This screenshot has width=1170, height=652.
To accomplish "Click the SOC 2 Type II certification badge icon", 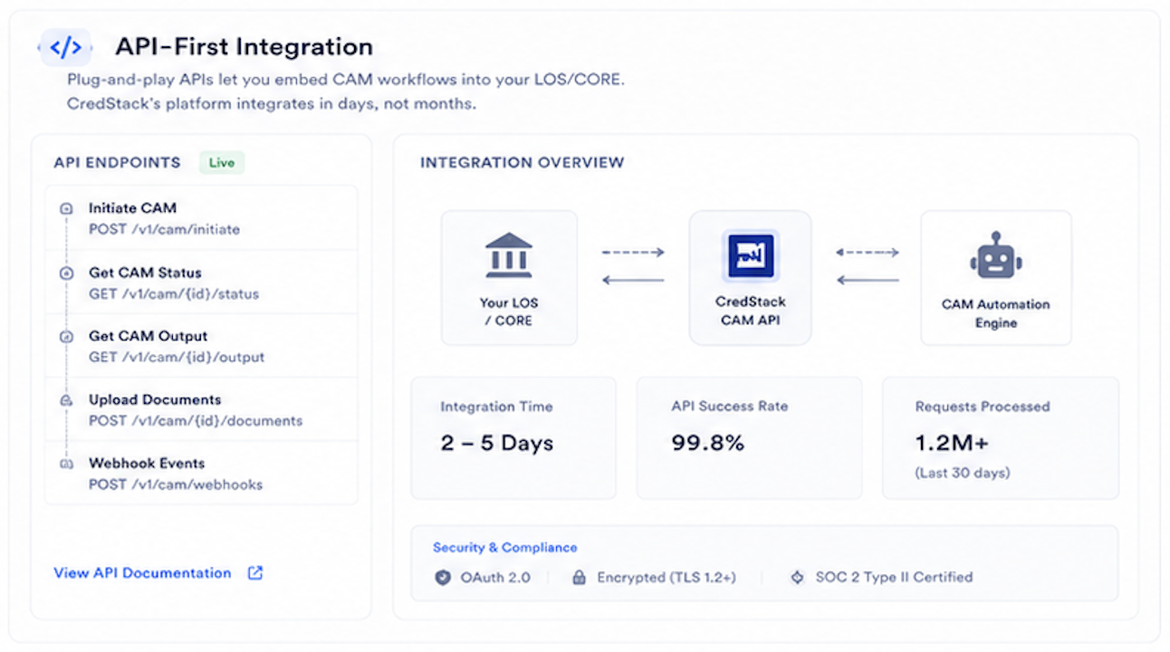I will 797,577.
